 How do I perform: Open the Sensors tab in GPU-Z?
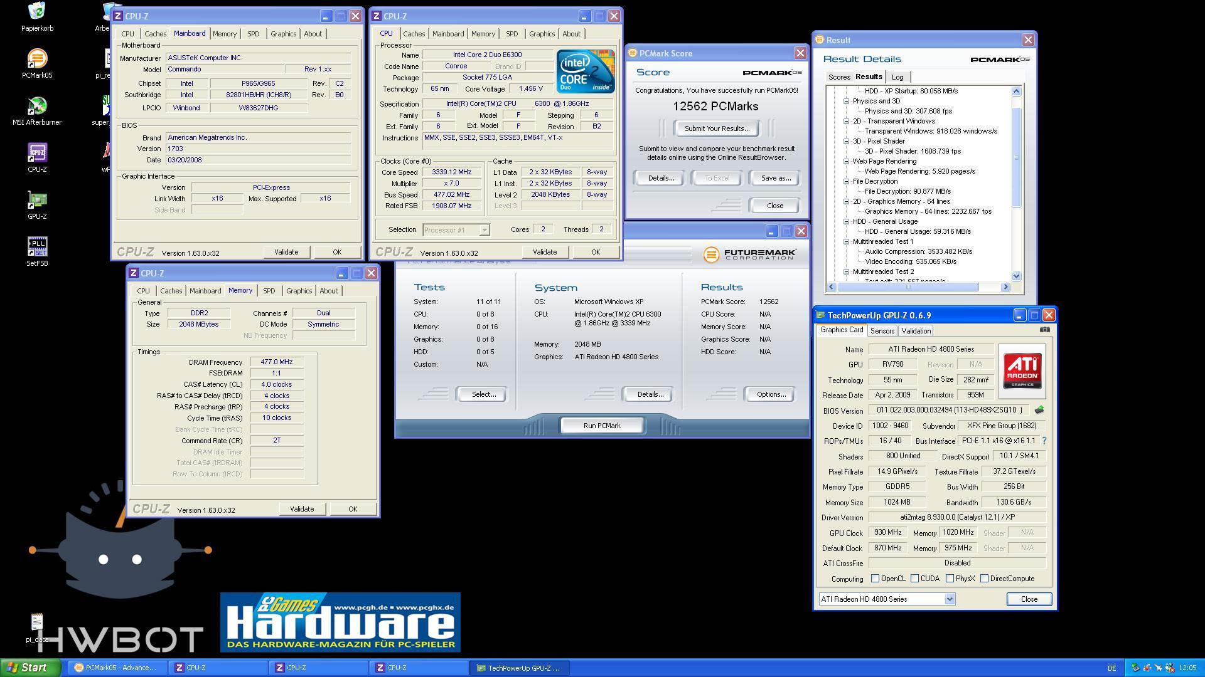[x=882, y=330]
